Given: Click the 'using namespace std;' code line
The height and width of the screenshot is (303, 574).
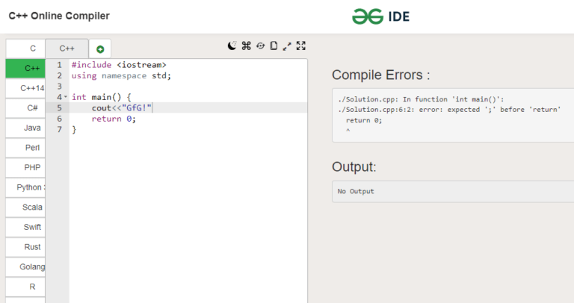Looking at the screenshot, I should click(x=121, y=75).
